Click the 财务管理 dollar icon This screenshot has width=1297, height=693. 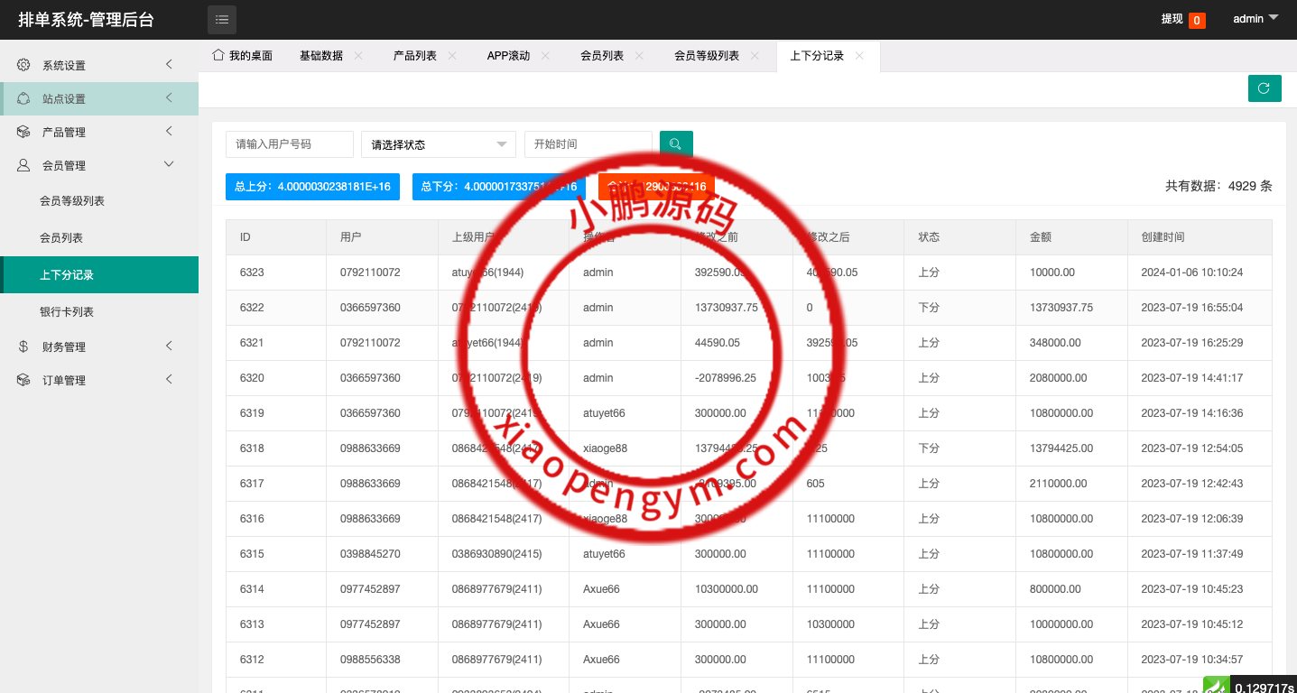[23, 346]
